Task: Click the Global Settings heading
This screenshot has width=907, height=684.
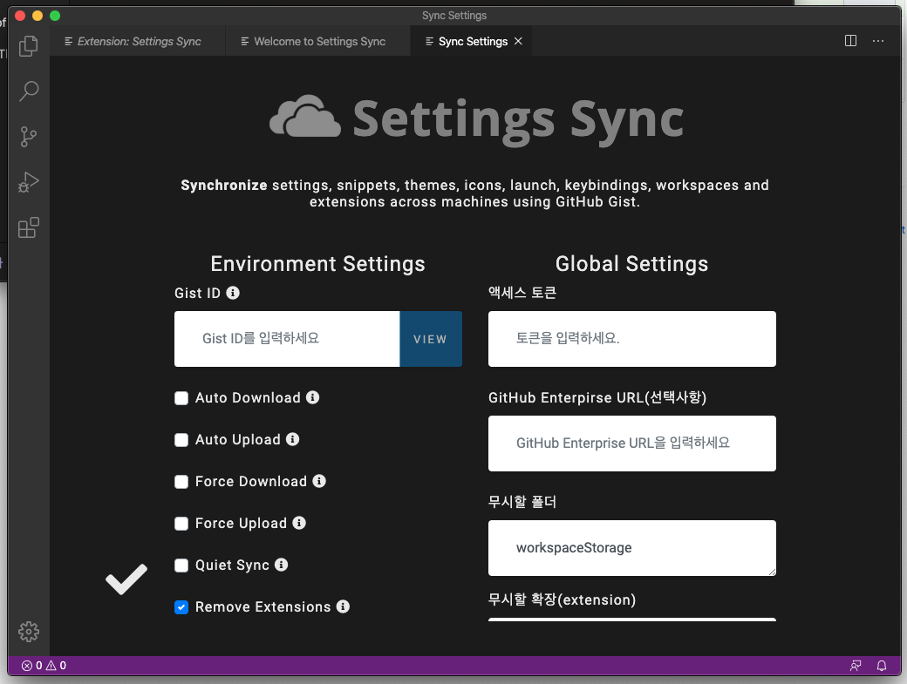Action: tap(631, 264)
